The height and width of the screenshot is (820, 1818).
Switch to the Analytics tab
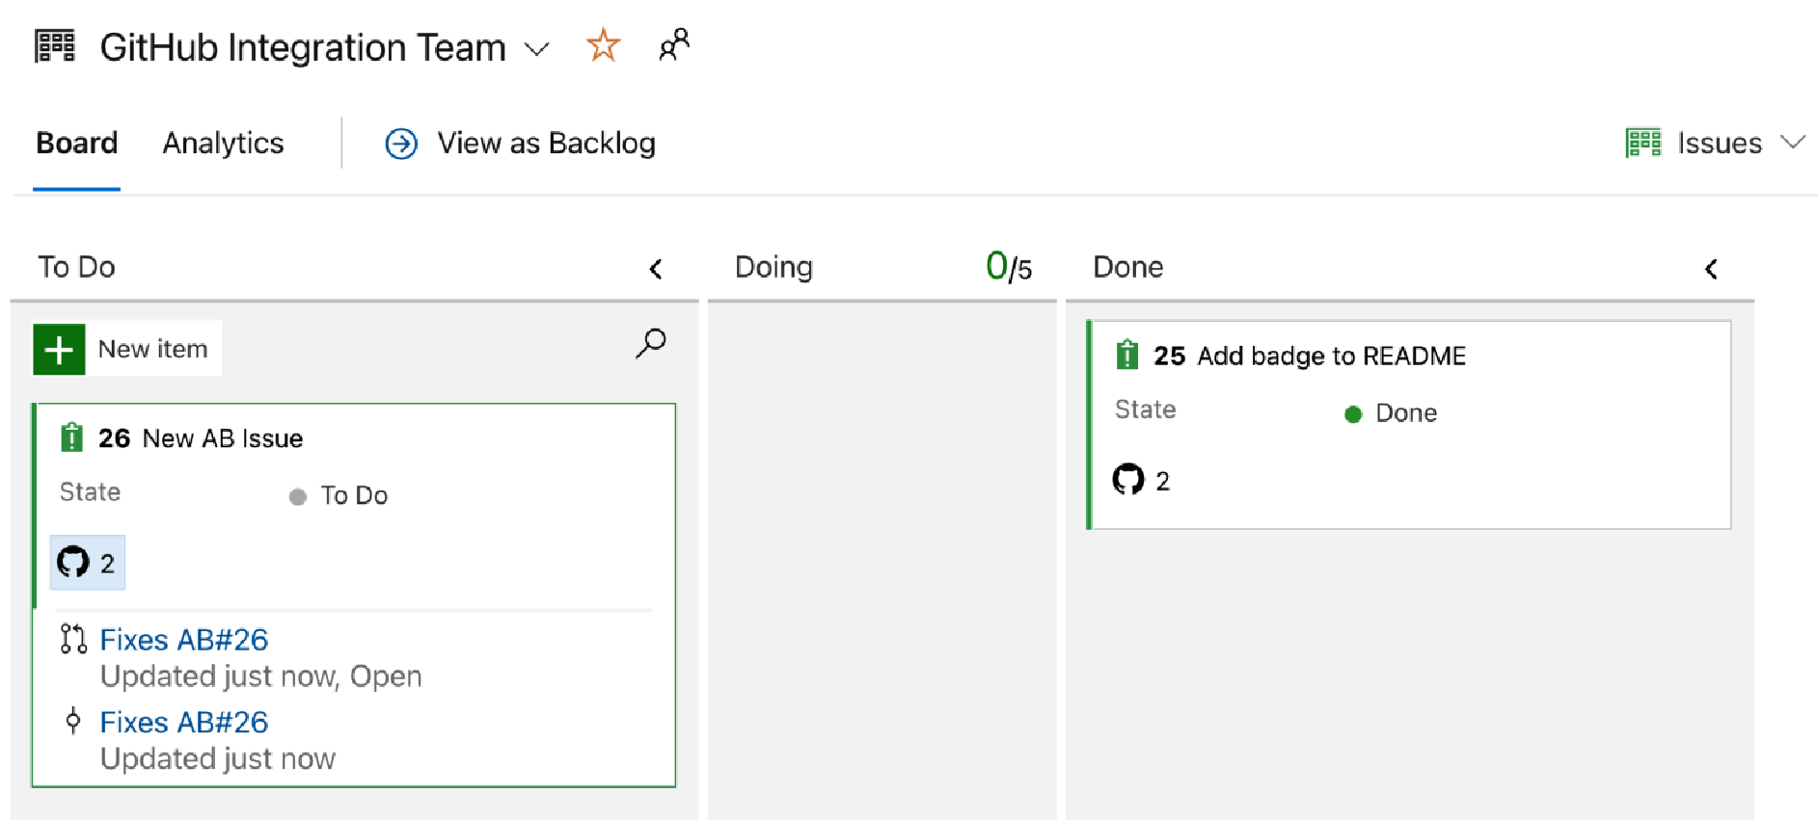pyautogui.click(x=223, y=143)
